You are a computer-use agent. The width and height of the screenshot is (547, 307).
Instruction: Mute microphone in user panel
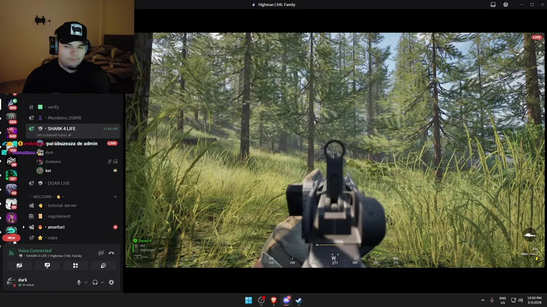point(79,282)
